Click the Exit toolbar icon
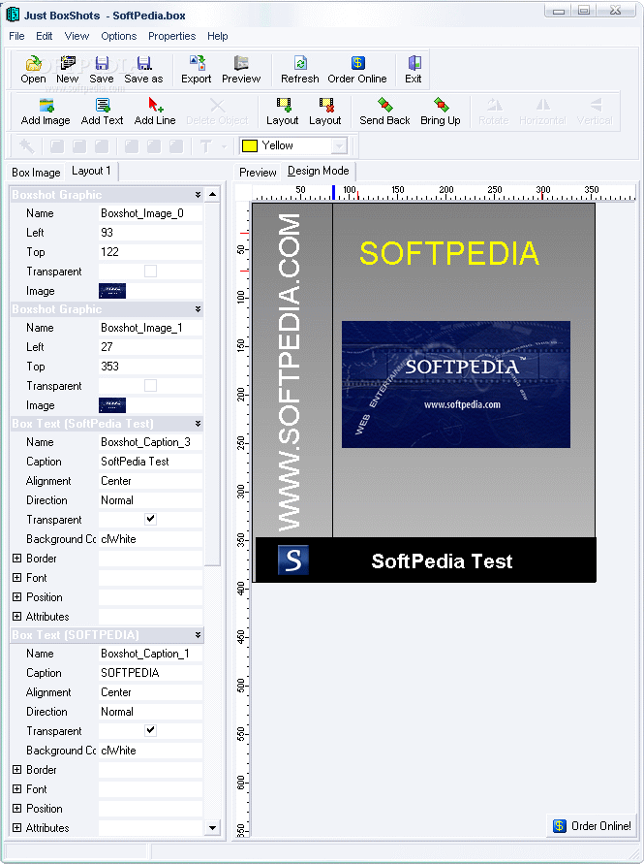 (414, 70)
